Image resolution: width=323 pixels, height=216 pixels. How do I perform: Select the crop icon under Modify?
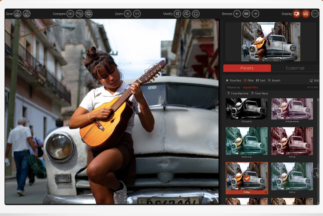click(177, 14)
